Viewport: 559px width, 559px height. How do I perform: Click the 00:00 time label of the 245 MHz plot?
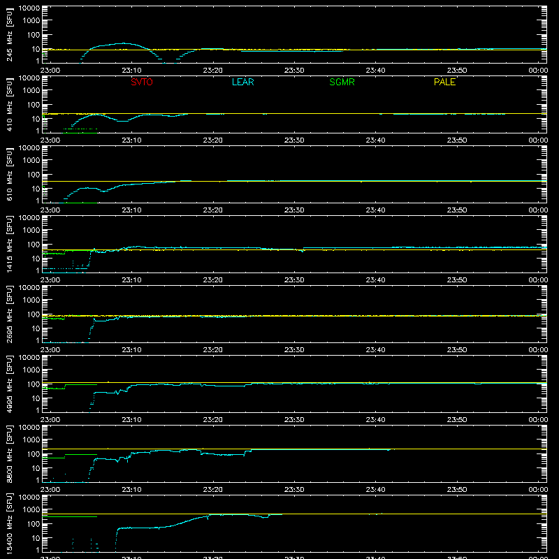tap(538, 71)
